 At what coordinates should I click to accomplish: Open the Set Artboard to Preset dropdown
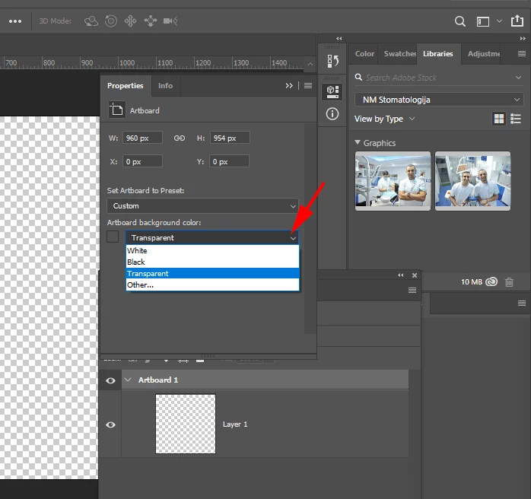coord(203,206)
